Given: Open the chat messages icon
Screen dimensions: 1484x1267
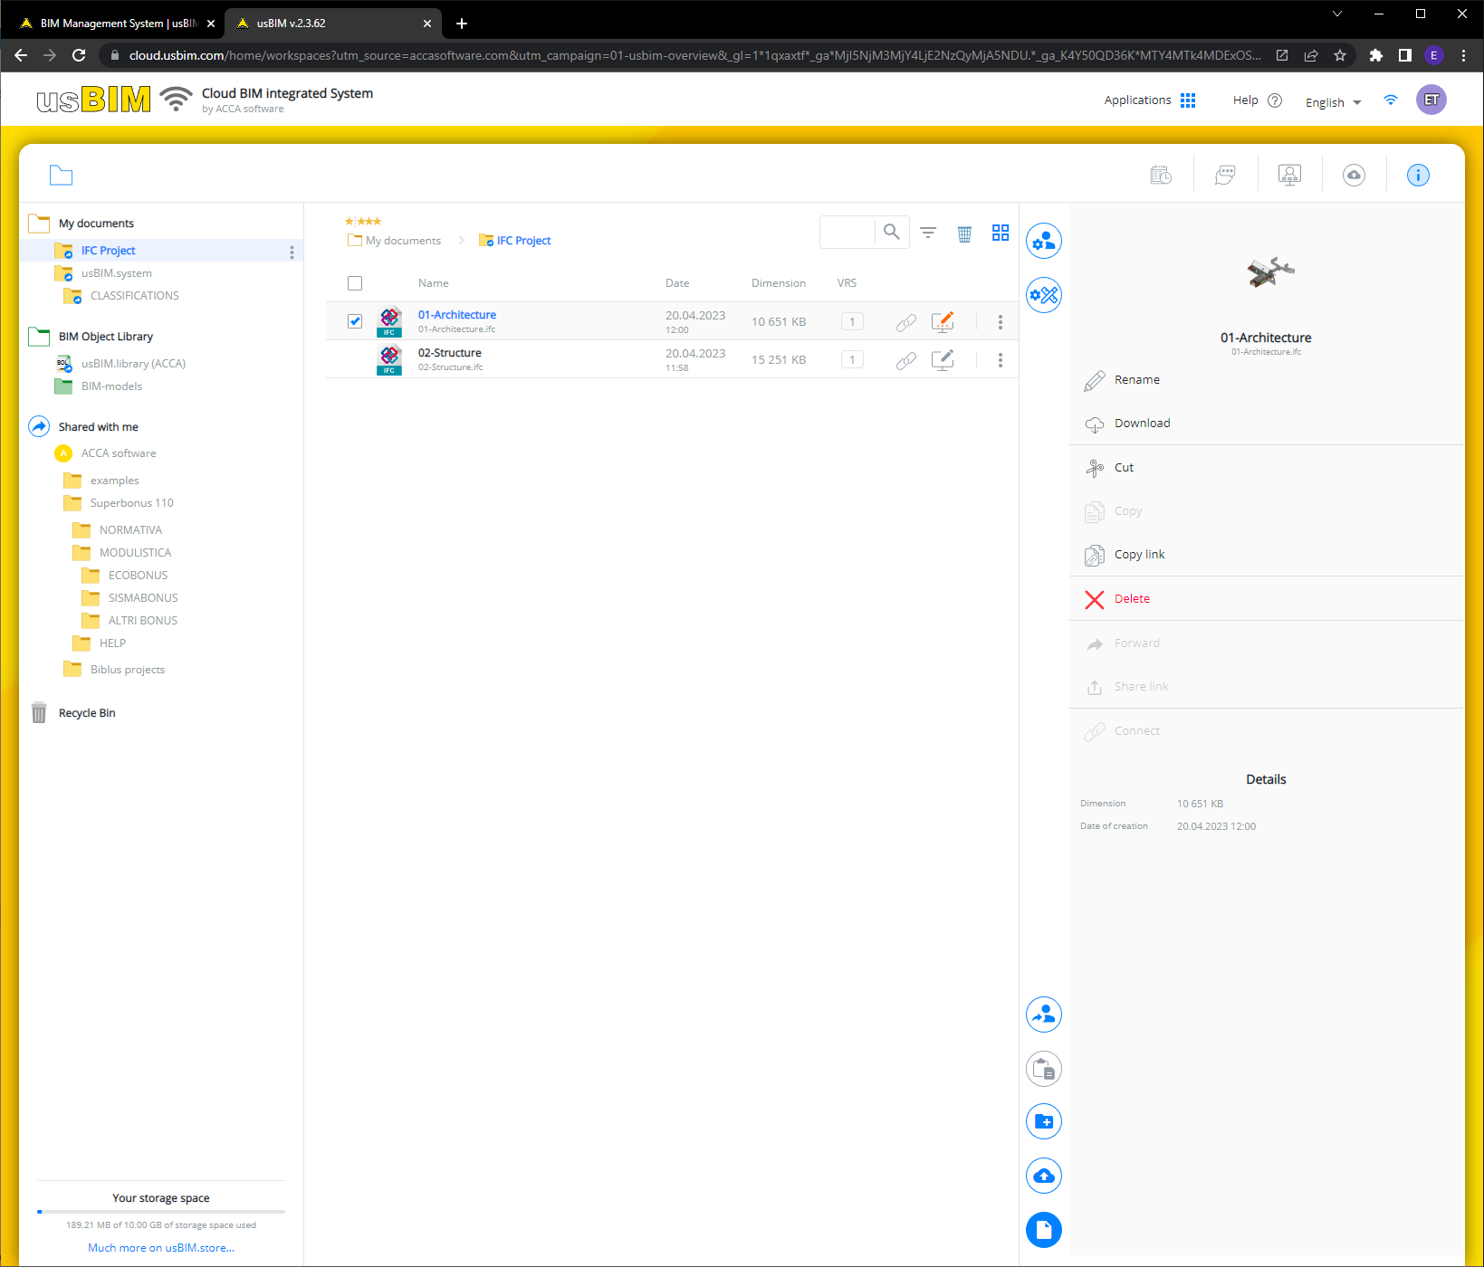Looking at the screenshot, I should coord(1225,175).
